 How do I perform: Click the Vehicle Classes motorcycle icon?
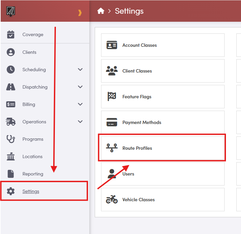pyautogui.click(x=112, y=200)
